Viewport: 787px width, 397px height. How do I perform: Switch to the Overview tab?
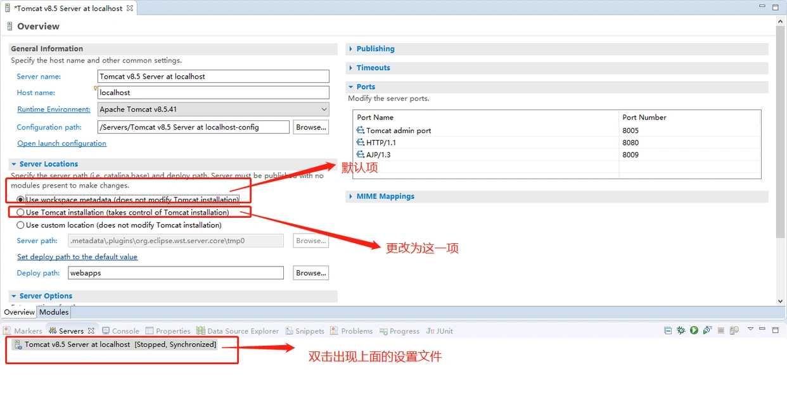(20, 312)
